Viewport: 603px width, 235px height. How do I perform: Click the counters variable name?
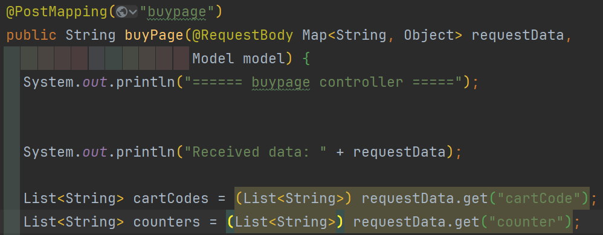(x=167, y=222)
